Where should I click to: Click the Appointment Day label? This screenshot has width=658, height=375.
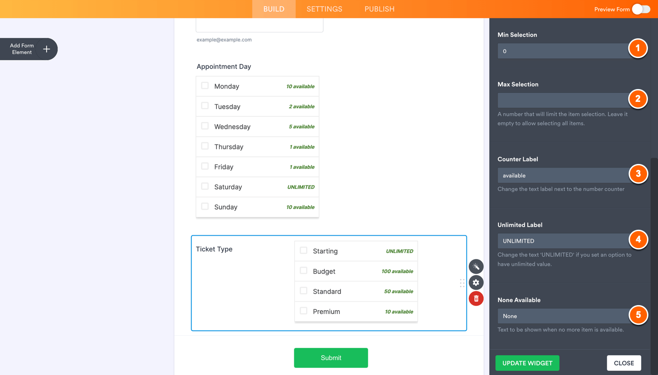click(x=224, y=67)
